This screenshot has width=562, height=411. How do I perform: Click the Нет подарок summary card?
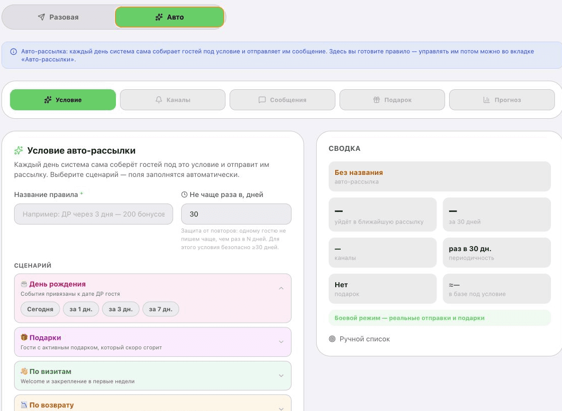click(382, 289)
